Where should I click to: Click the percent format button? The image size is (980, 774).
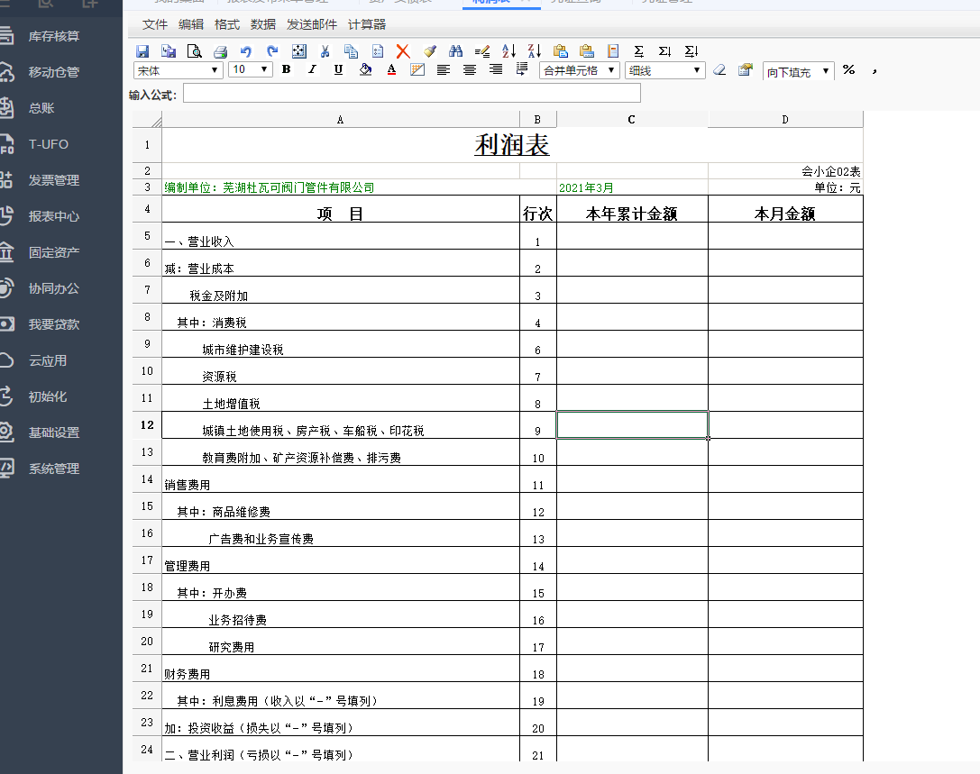click(848, 69)
